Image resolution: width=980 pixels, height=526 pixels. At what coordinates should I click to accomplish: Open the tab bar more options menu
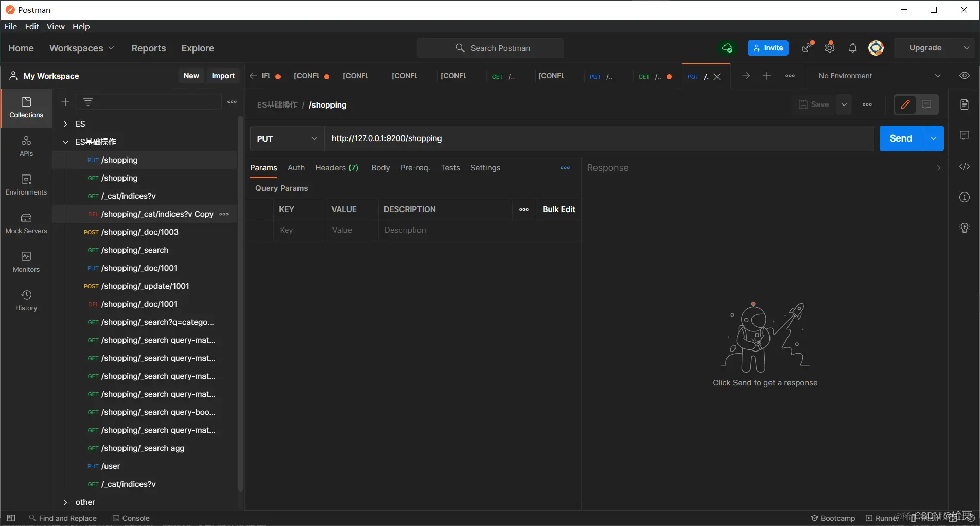coord(790,76)
